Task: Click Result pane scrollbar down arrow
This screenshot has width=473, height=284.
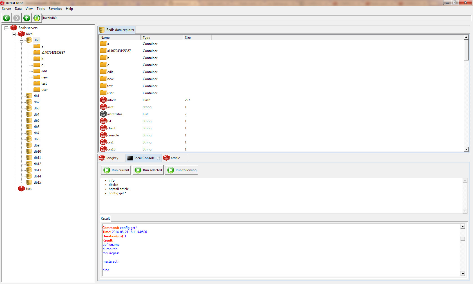Action: click(463, 274)
